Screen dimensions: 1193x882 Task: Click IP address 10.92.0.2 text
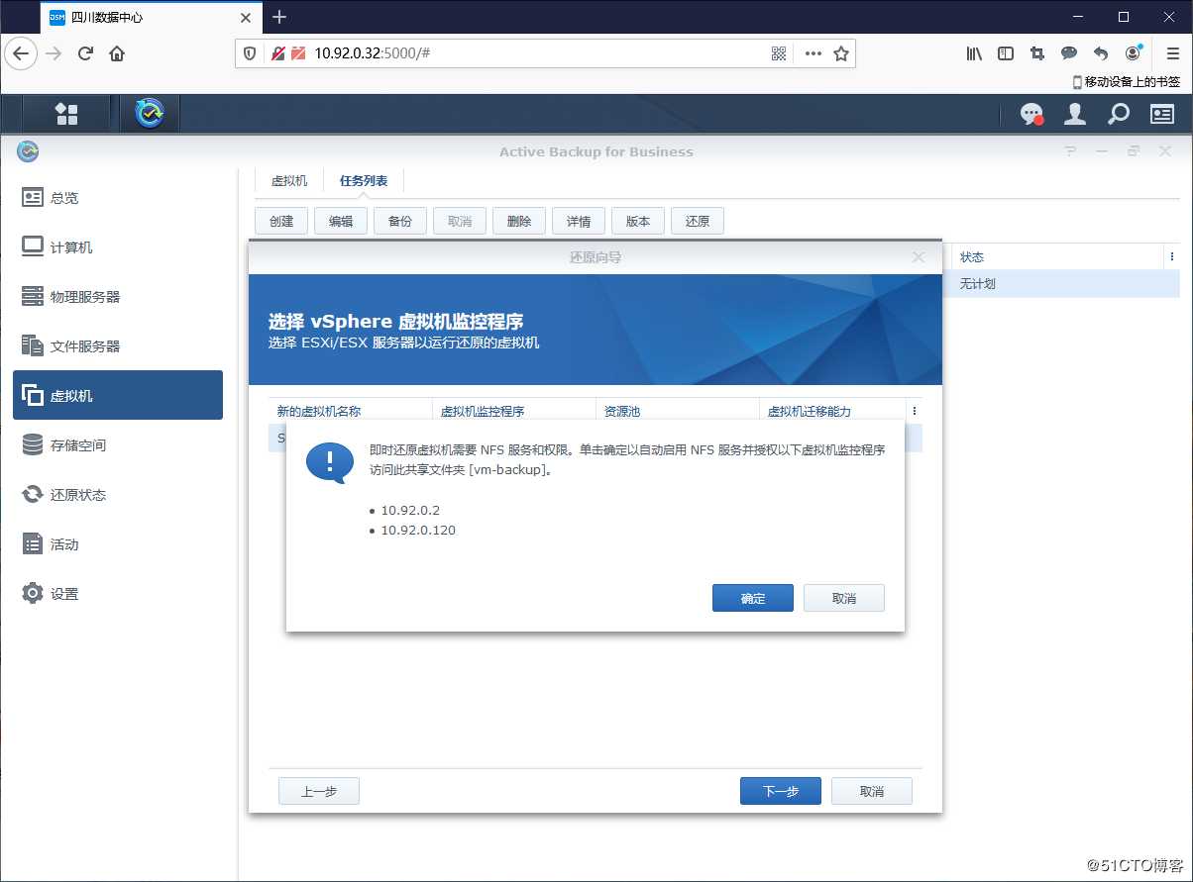pyautogui.click(x=410, y=511)
